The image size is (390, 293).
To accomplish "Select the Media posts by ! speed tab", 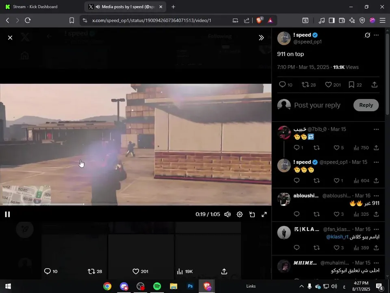I will (124, 7).
